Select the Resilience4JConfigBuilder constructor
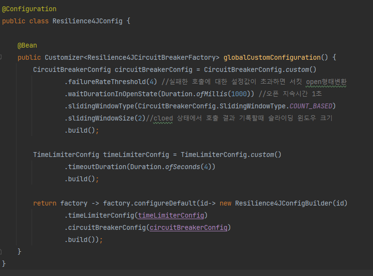 coord(284,203)
